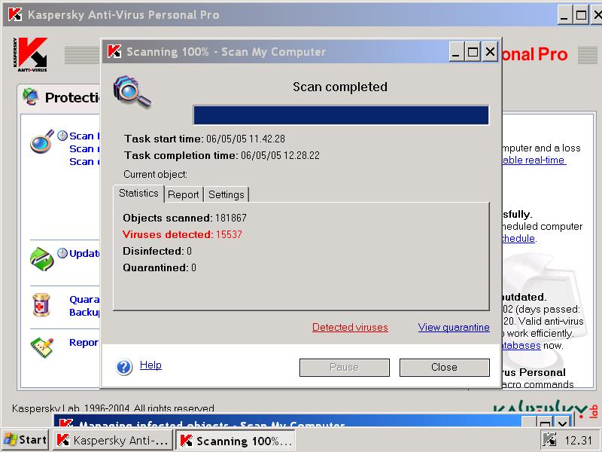Click 'Quarantined: 0' text

160,267
